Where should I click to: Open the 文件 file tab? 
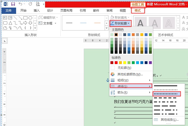point(9,11)
